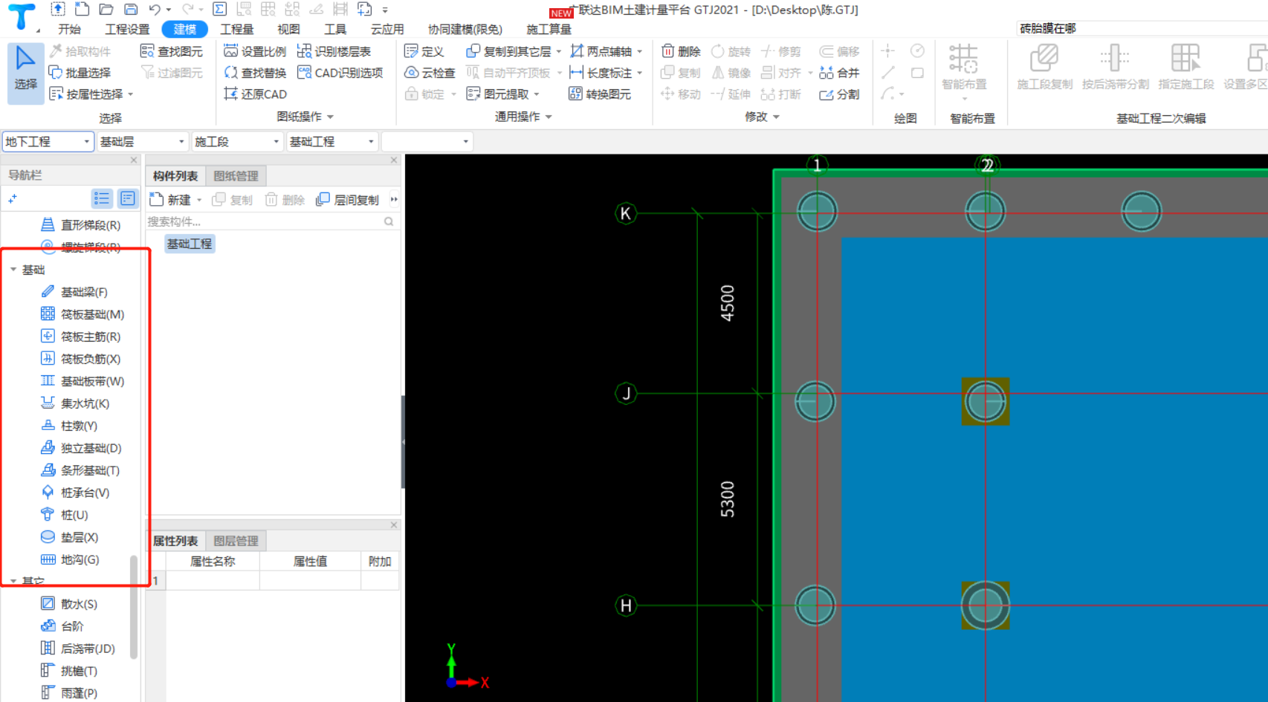Expand 图纸操作 group menu
The width and height of the screenshot is (1268, 702).
click(x=305, y=117)
